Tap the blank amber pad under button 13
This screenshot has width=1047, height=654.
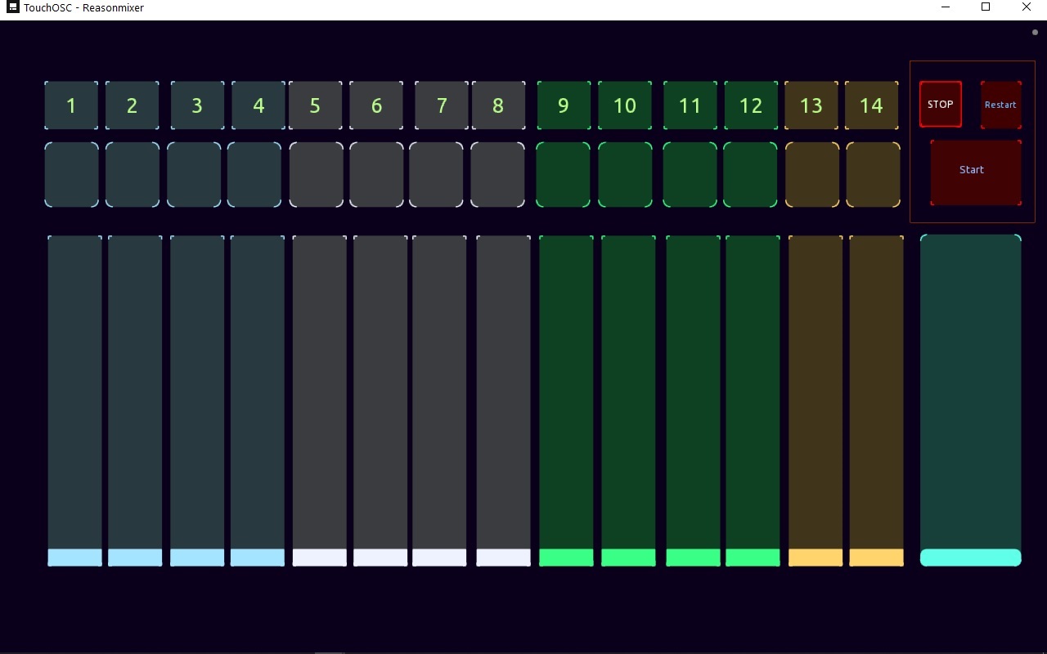click(812, 175)
